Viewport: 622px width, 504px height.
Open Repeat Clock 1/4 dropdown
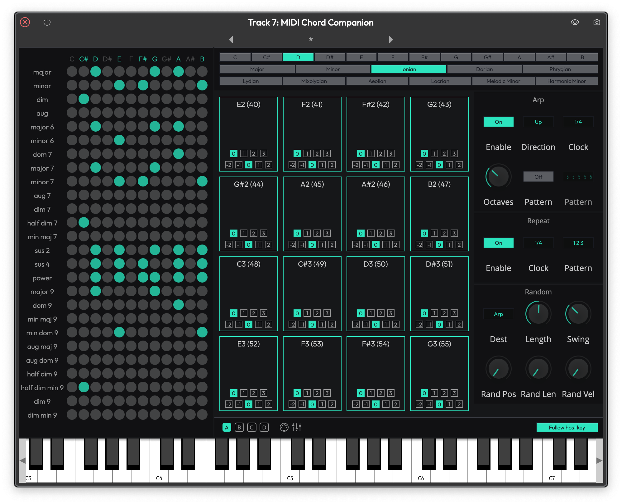pos(538,243)
